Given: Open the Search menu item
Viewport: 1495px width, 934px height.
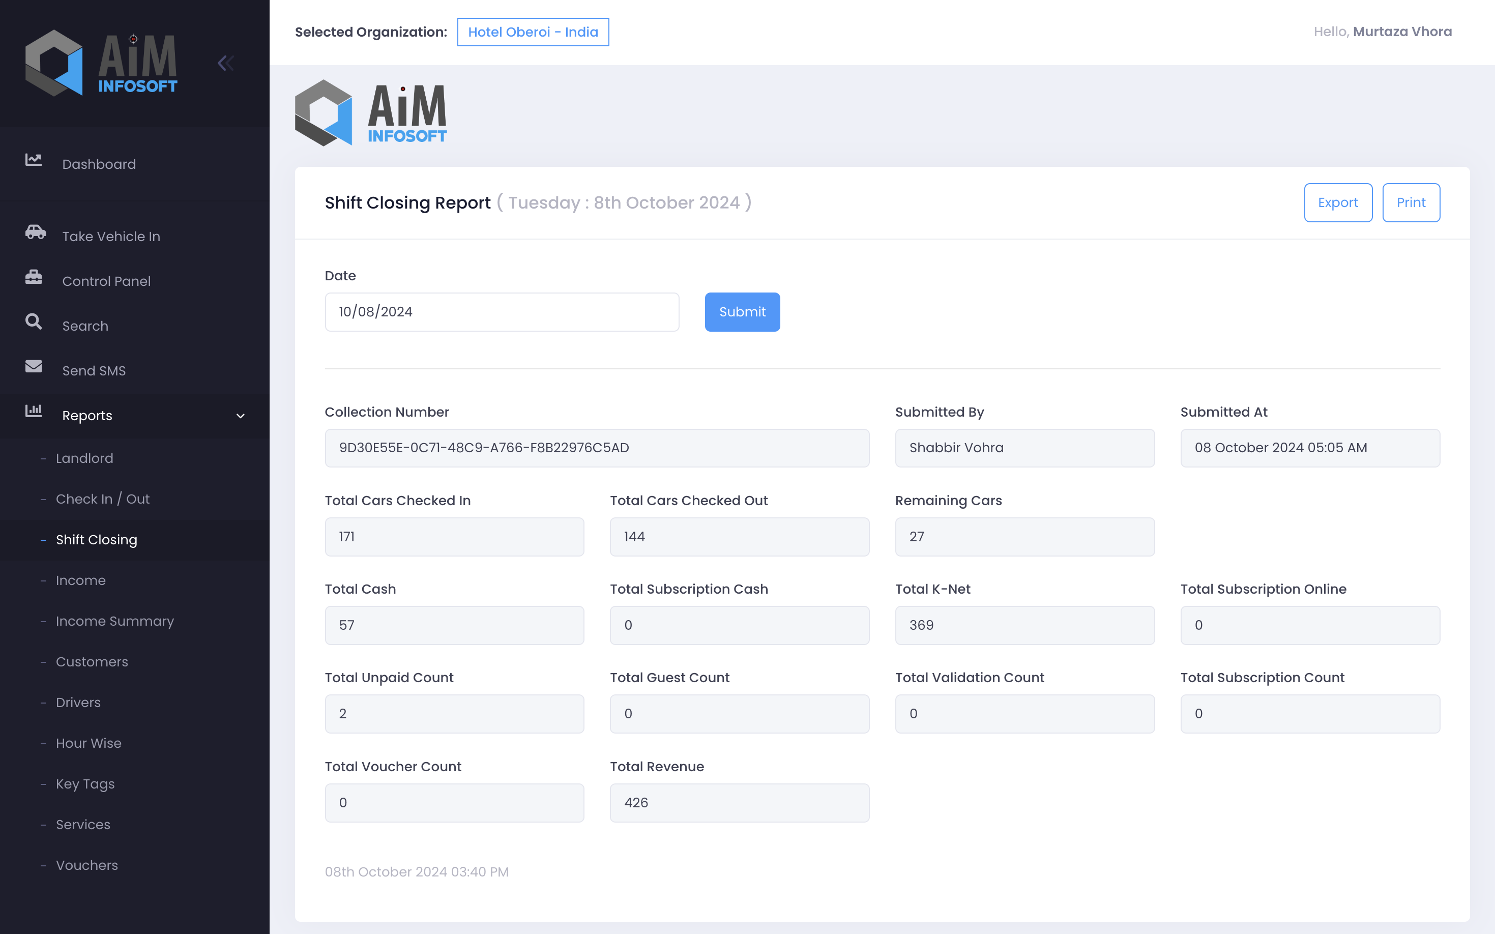Looking at the screenshot, I should [135, 326].
